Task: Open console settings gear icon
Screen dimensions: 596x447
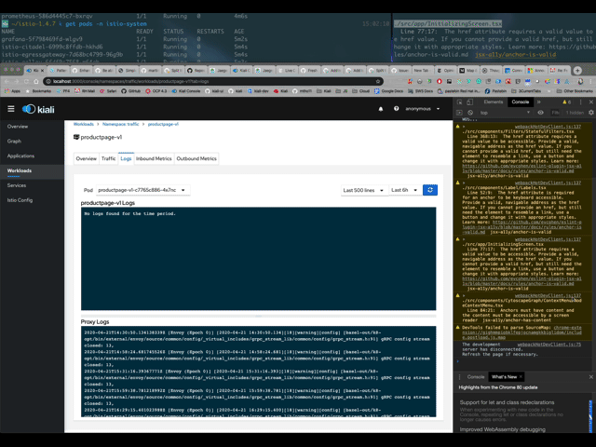Action: tap(590, 113)
